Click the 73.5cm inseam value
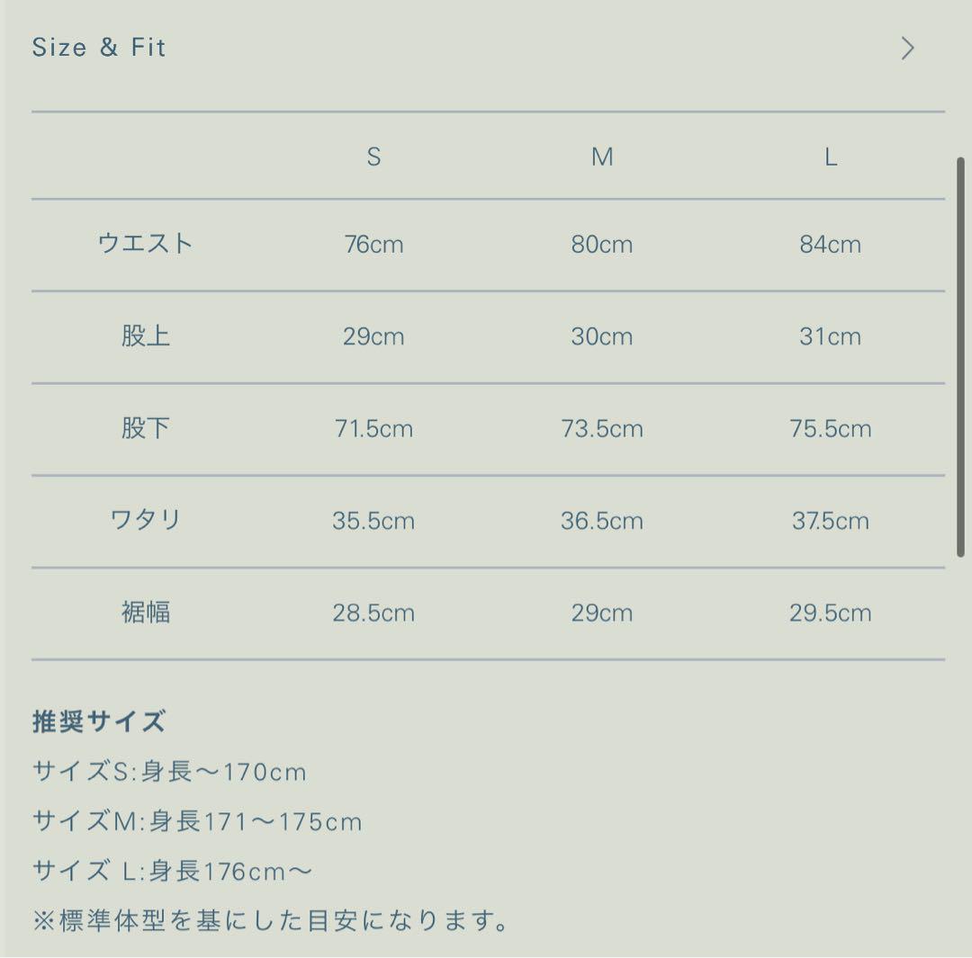Image resolution: width=972 pixels, height=958 pixels. coord(602,429)
